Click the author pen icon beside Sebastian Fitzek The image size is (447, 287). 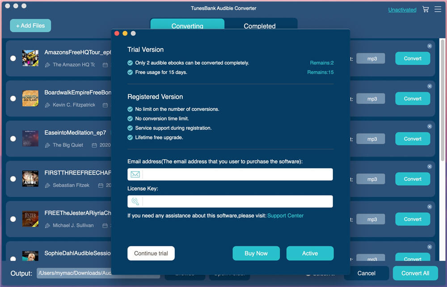point(47,185)
